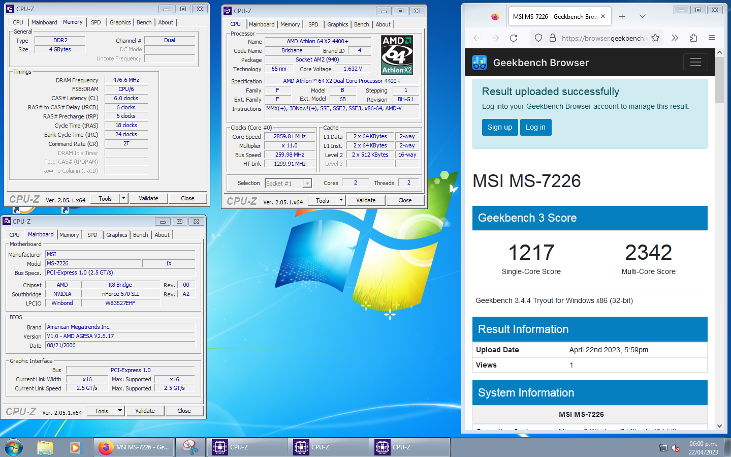
Task: Open the Tools dropdown arrow in Memory window
Action: point(123,198)
